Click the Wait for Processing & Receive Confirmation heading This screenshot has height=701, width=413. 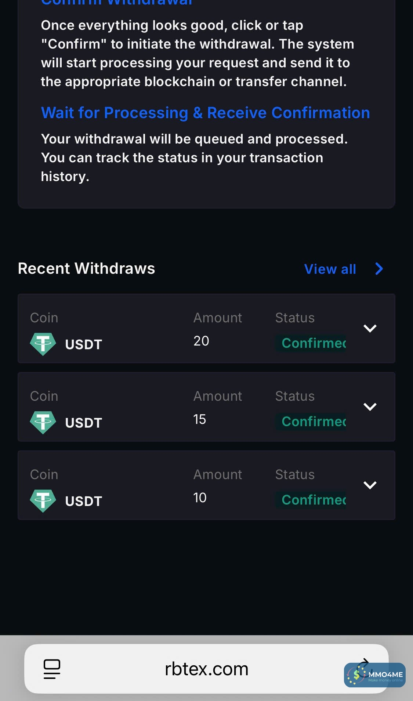(x=205, y=113)
